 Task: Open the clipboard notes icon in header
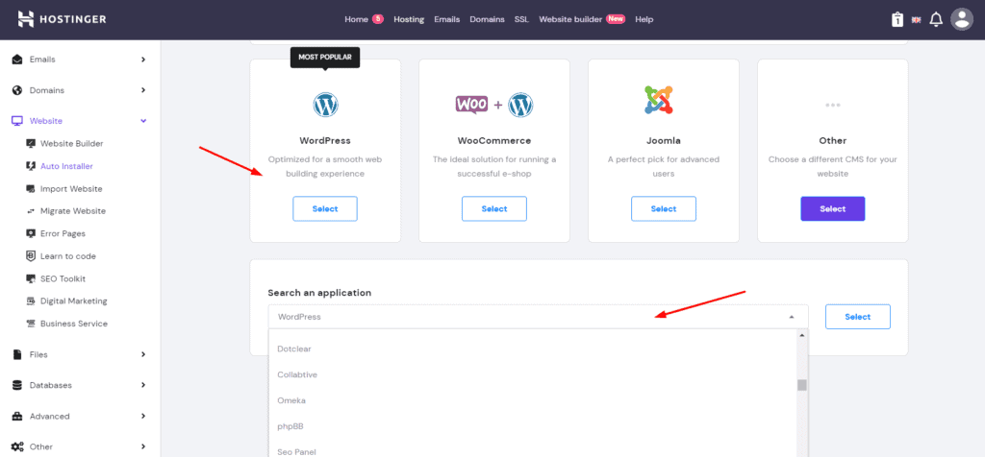[x=897, y=19]
